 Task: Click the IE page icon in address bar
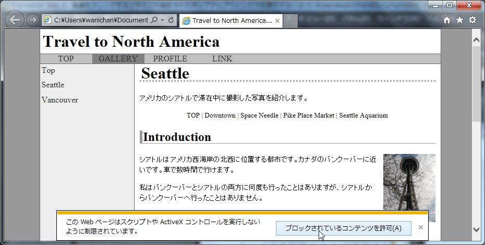tap(47, 20)
